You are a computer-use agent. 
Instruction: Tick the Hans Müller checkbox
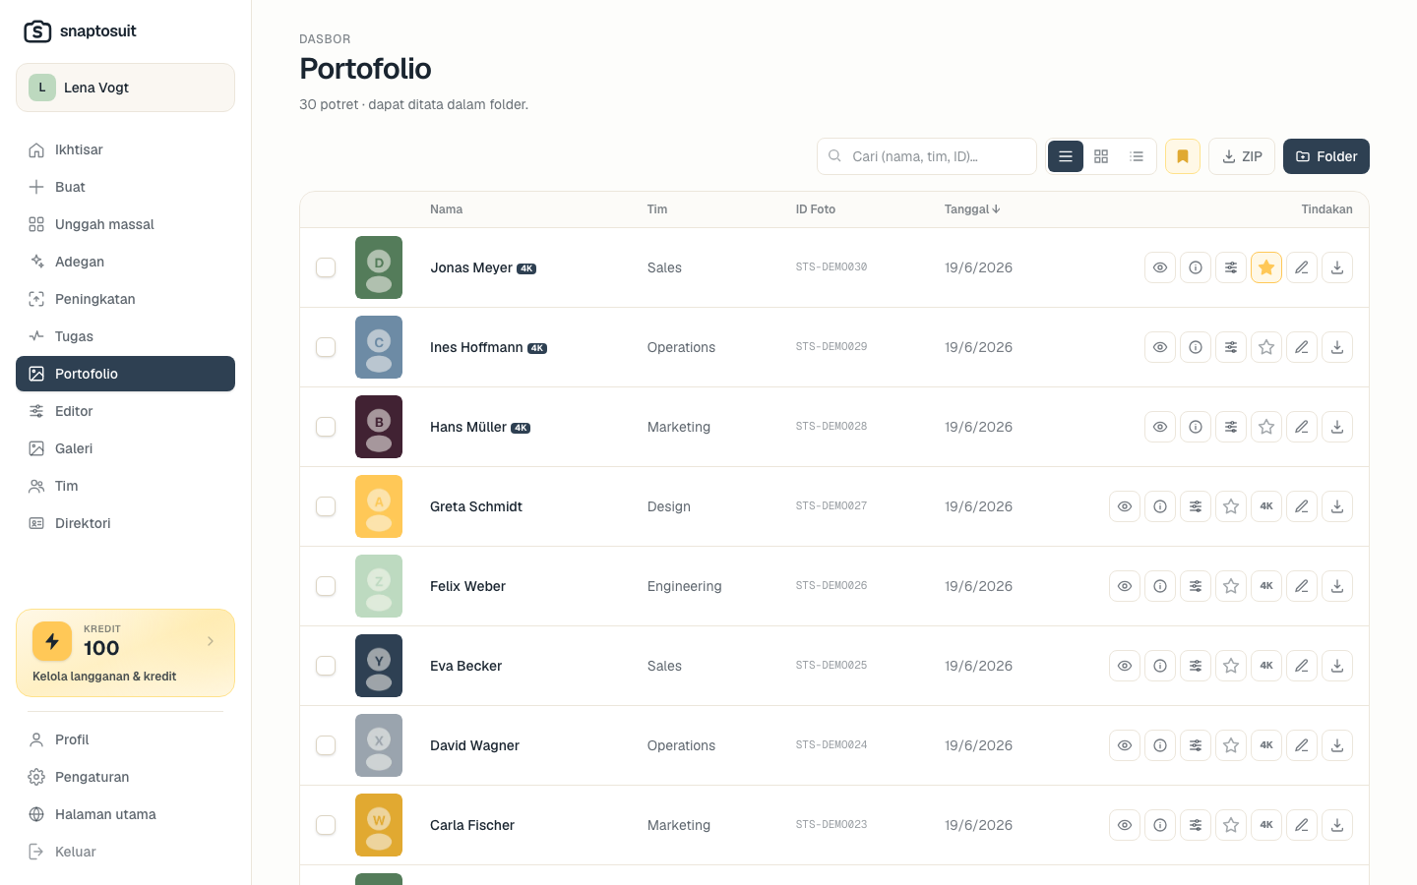[x=326, y=427]
